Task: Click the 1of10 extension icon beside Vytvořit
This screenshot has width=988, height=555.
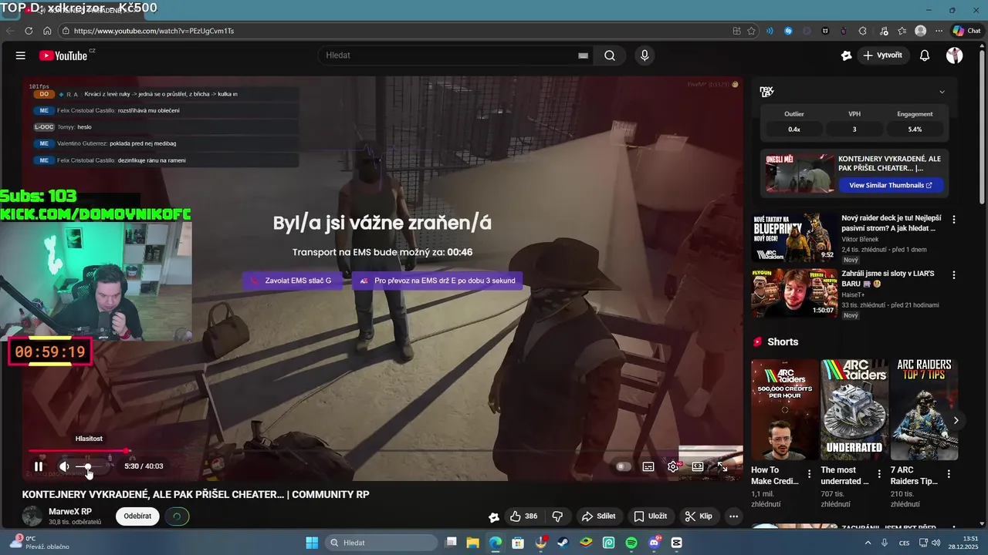Action: 847,55
